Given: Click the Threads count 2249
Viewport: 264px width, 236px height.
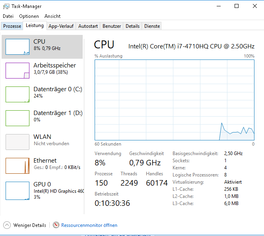Looking at the screenshot, I should 129,183.
